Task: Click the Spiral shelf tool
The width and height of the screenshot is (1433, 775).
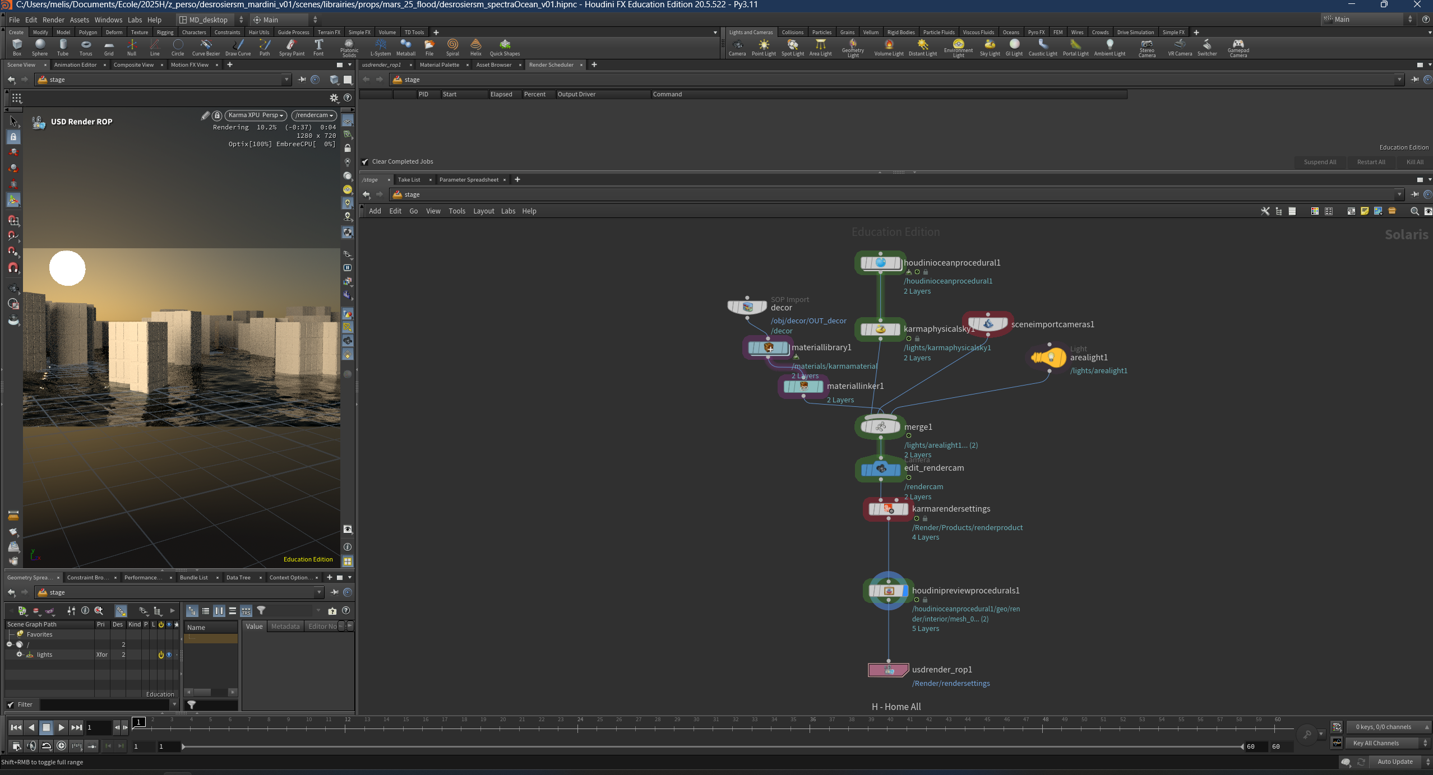Action: click(x=452, y=47)
